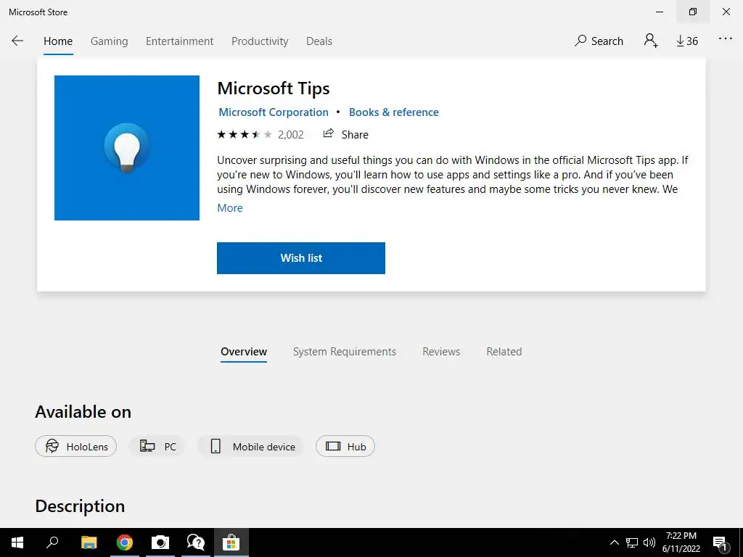
Task: Open the Related tab
Action: pos(504,352)
